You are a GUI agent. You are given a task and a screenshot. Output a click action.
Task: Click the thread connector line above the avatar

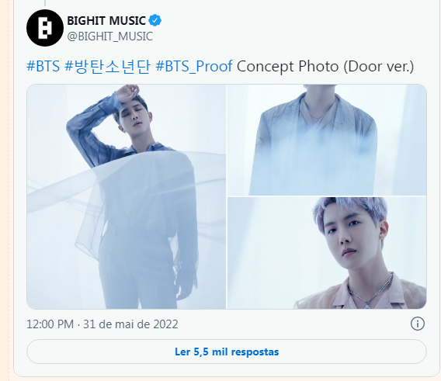tap(45, 3)
